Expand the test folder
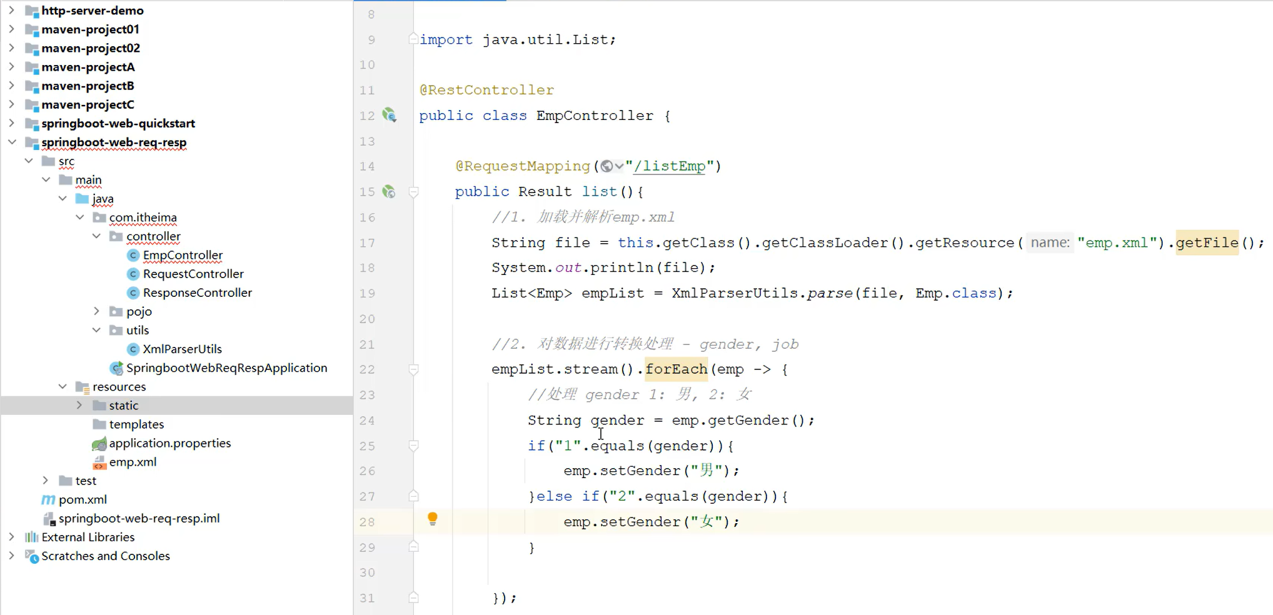 pyautogui.click(x=45, y=481)
